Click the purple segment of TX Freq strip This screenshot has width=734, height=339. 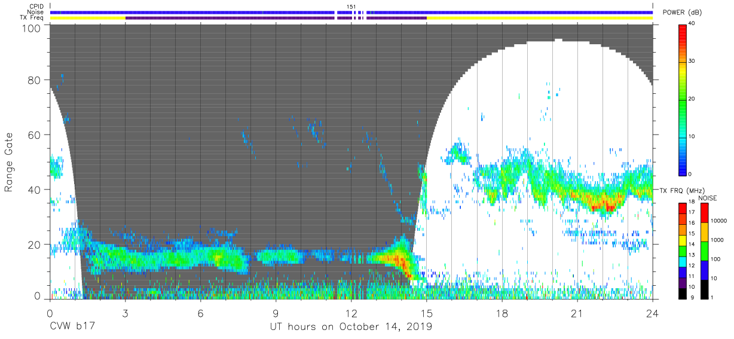click(276, 18)
